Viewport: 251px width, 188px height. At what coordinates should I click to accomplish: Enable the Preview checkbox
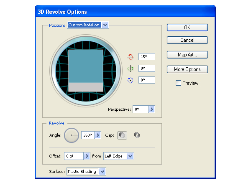tap(178, 83)
